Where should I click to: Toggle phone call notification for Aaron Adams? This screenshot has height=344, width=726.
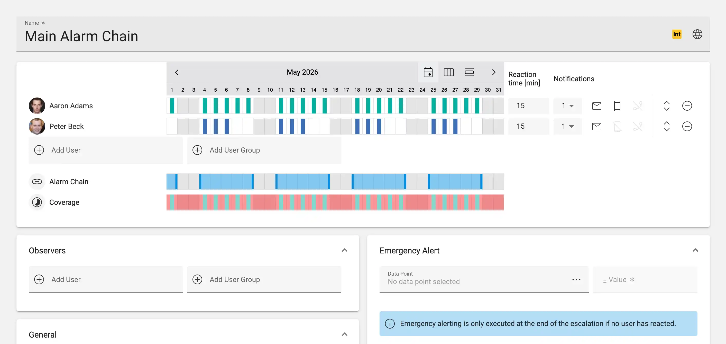[638, 106]
